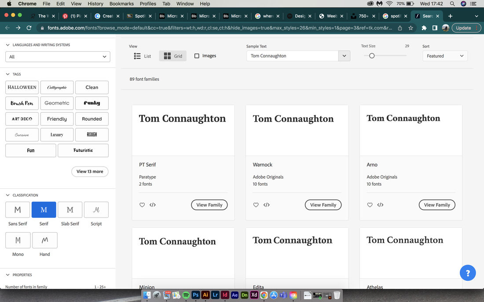The height and width of the screenshot is (302, 484).
Task: Open embed code for Warnock
Action: 266,205
